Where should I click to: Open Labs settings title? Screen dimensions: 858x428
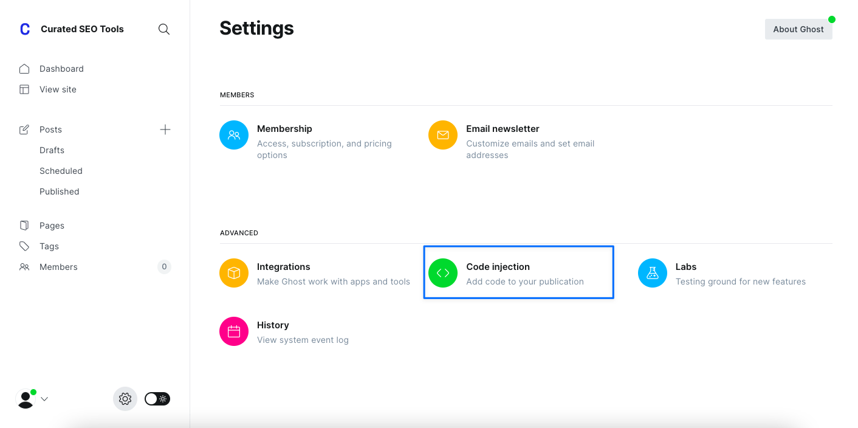tap(686, 267)
